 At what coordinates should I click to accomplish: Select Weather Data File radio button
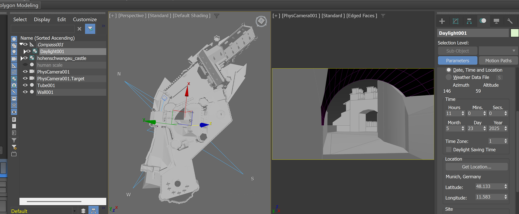(x=449, y=77)
